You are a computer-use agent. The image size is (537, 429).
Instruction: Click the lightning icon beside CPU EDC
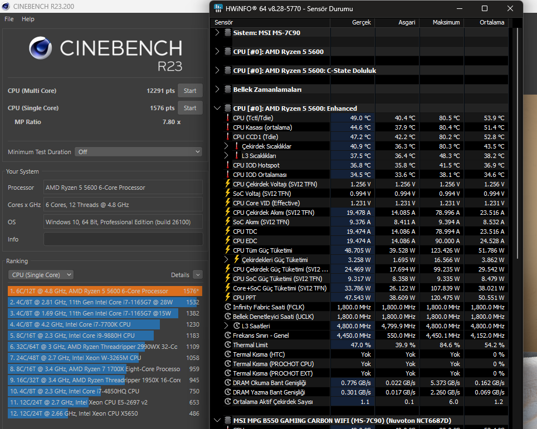click(x=228, y=240)
